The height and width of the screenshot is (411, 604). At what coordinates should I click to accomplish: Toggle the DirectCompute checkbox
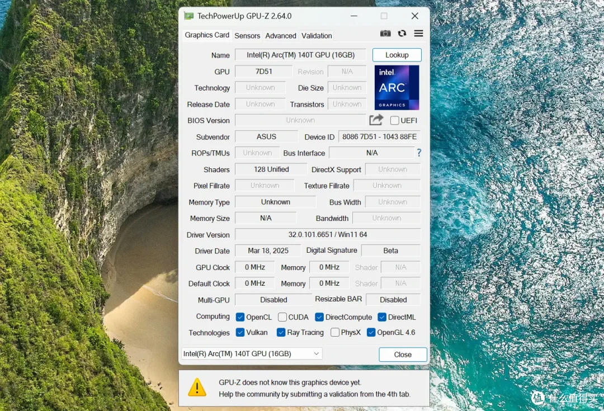tap(319, 317)
